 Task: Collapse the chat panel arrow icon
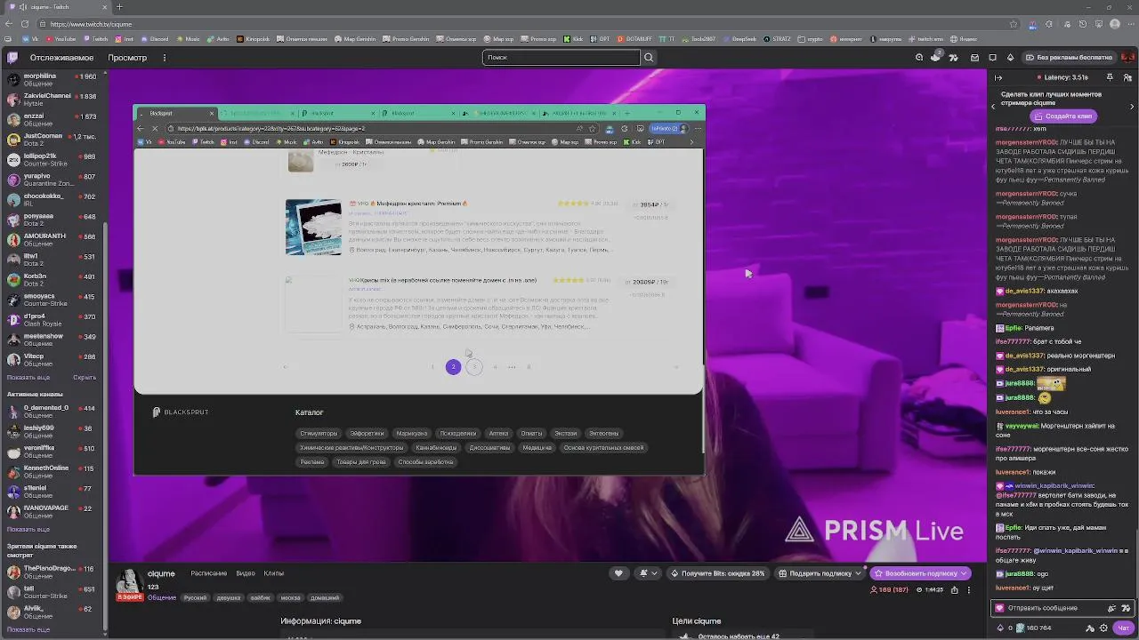(998, 78)
